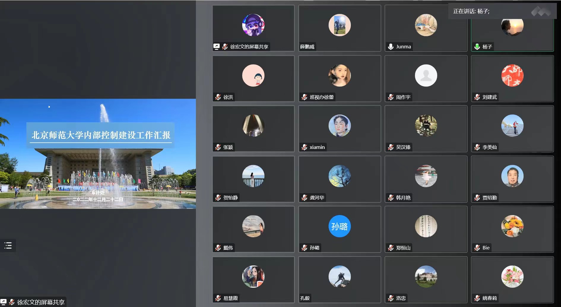
Task: Click the bottom-left 徐宏文的屏幕共享 label
Action: (41, 302)
